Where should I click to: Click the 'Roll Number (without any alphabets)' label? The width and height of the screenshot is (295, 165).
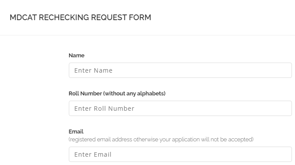pos(117,93)
